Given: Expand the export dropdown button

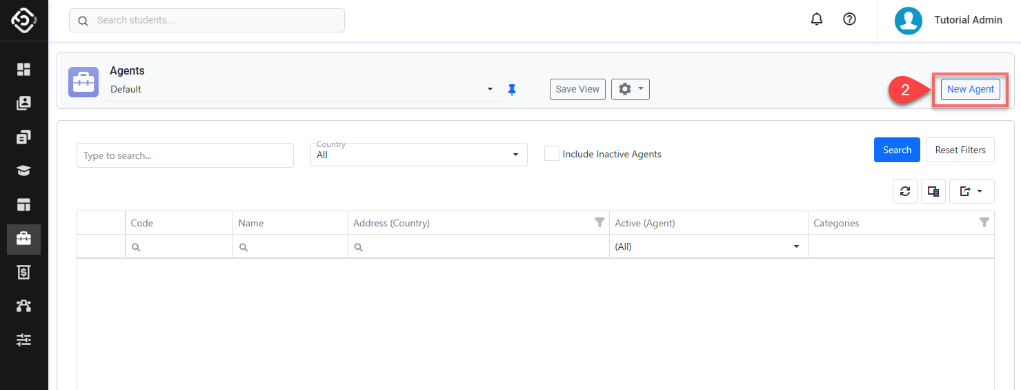Looking at the screenshot, I should click(971, 191).
